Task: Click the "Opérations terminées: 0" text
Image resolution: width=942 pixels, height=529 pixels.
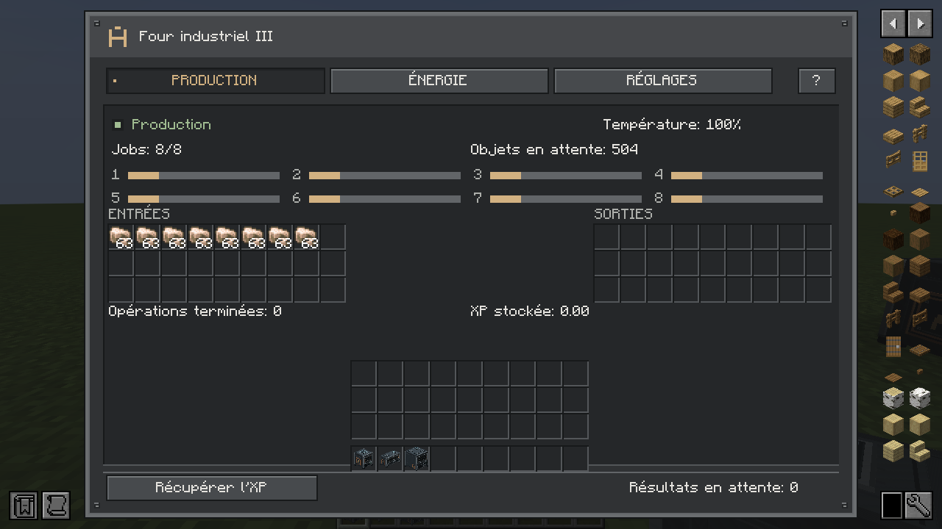Action: (x=195, y=311)
